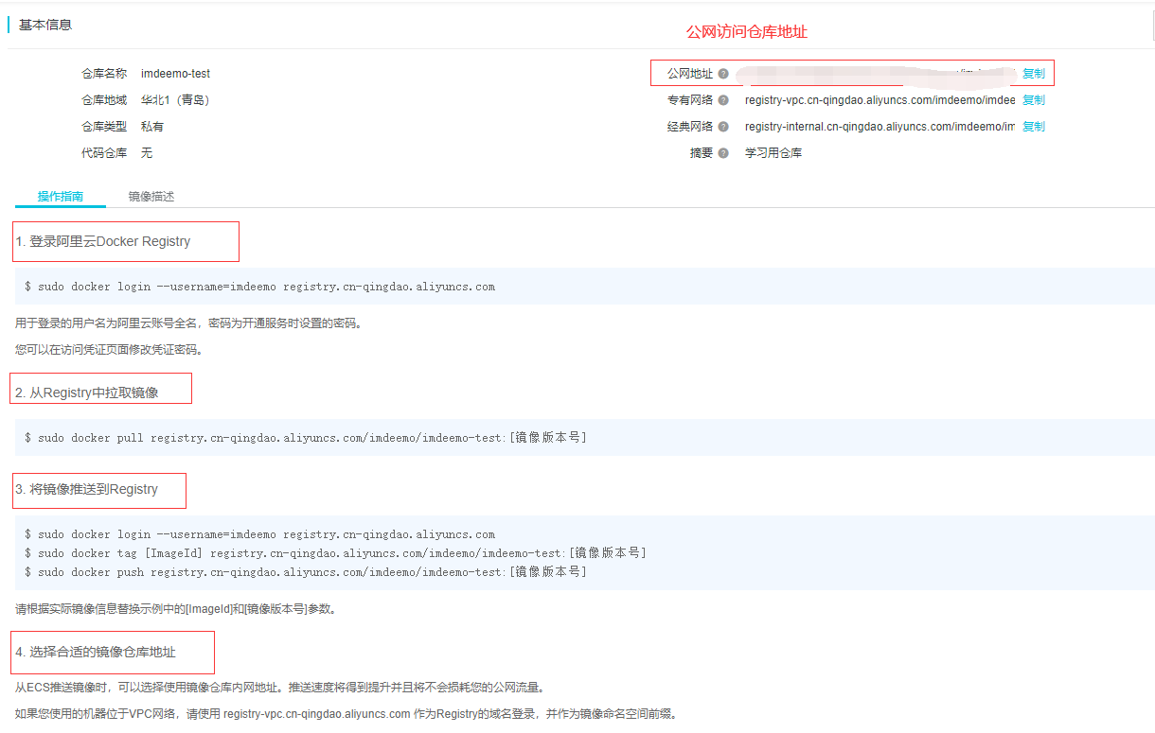Click heading 3. 将镜像推送到Registry
This screenshot has height=733, width=1155.
pos(87,489)
